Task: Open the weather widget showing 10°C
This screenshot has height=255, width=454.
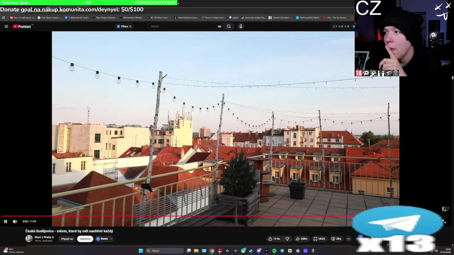Action: click(13, 251)
